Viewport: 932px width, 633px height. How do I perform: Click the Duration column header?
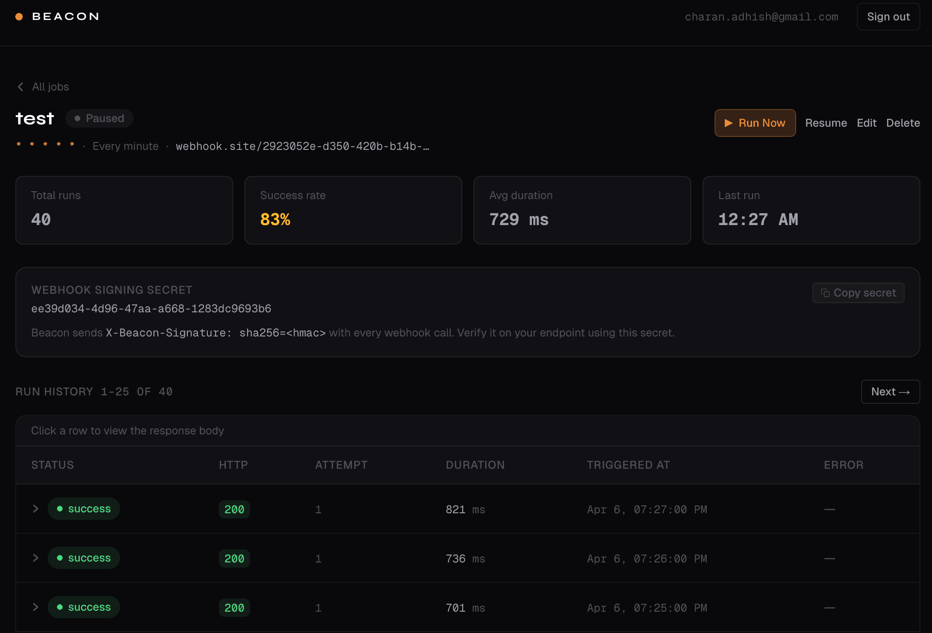point(475,465)
